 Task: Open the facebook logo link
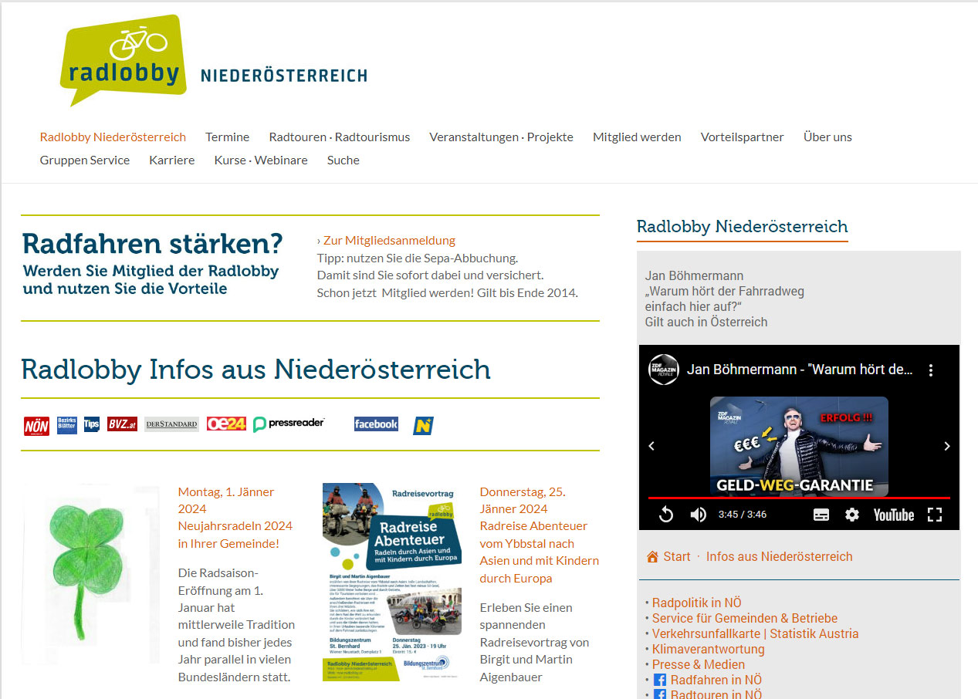376,424
